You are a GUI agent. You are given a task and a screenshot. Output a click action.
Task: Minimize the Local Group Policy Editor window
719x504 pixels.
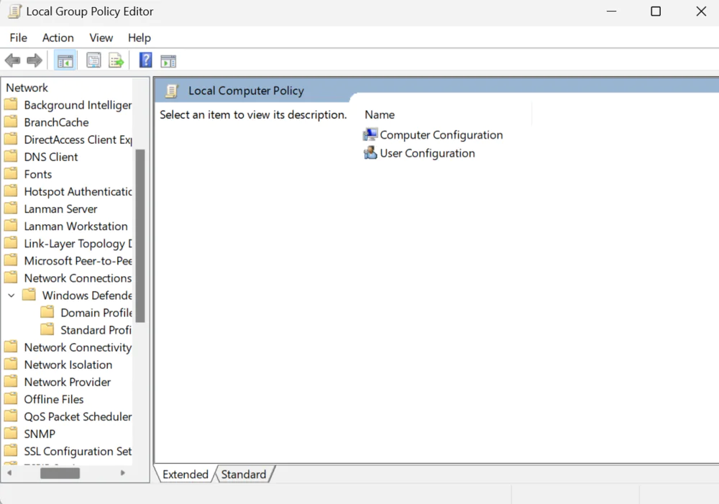tap(611, 12)
